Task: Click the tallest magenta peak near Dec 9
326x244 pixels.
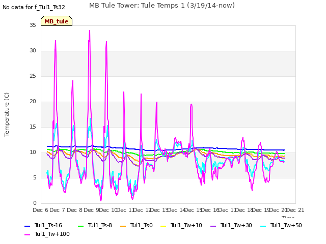Action: point(90,30)
